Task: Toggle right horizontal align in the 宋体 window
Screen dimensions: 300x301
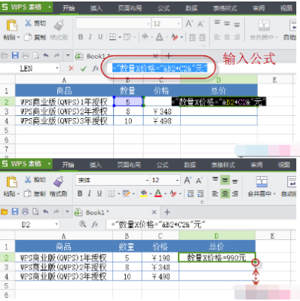Action: pyautogui.click(x=235, y=193)
